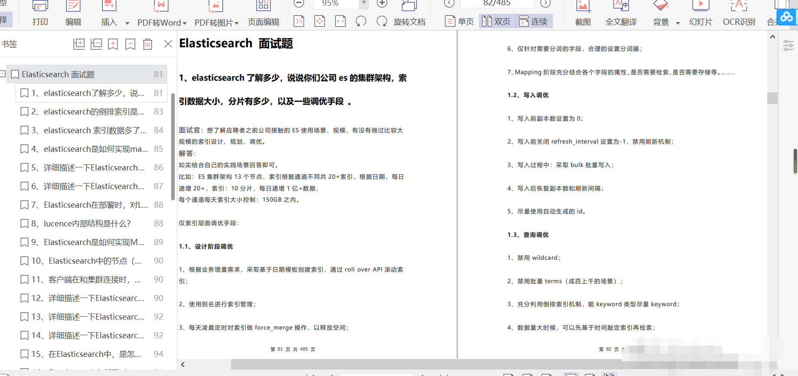Open the PDF转Word conversion menu
This screenshot has width=798, height=376.
(162, 14)
